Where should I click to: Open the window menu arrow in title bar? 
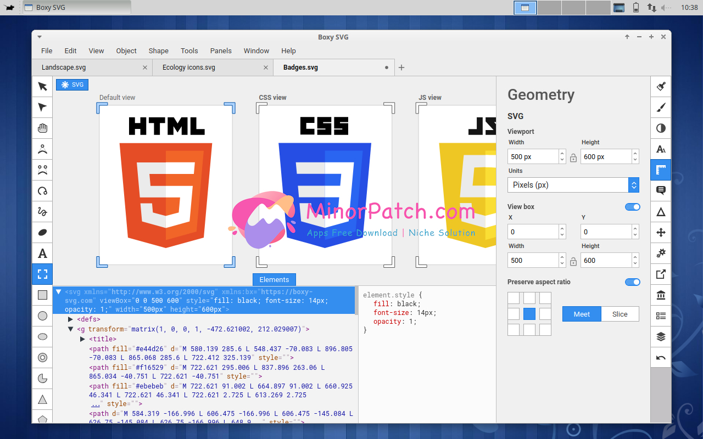[x=40, y=37]
